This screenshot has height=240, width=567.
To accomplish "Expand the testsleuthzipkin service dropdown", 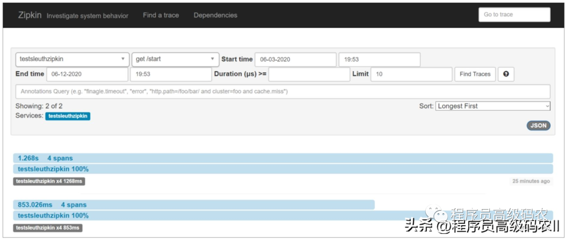I will (72, 59).
